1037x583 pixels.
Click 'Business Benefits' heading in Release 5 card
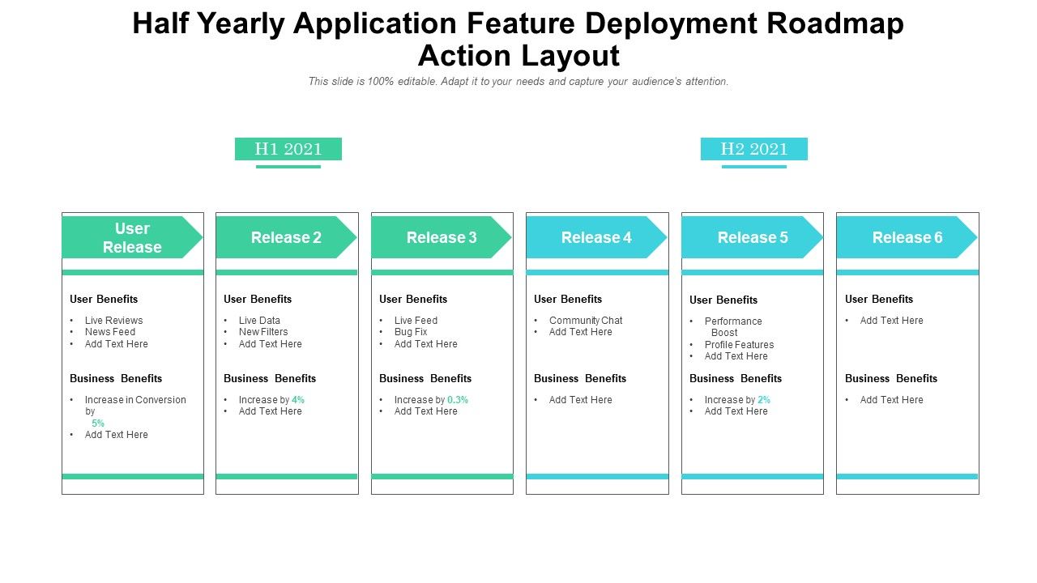pyautogui.click(x=736, y=378)
